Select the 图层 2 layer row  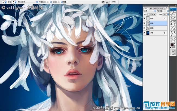[155, 28]
